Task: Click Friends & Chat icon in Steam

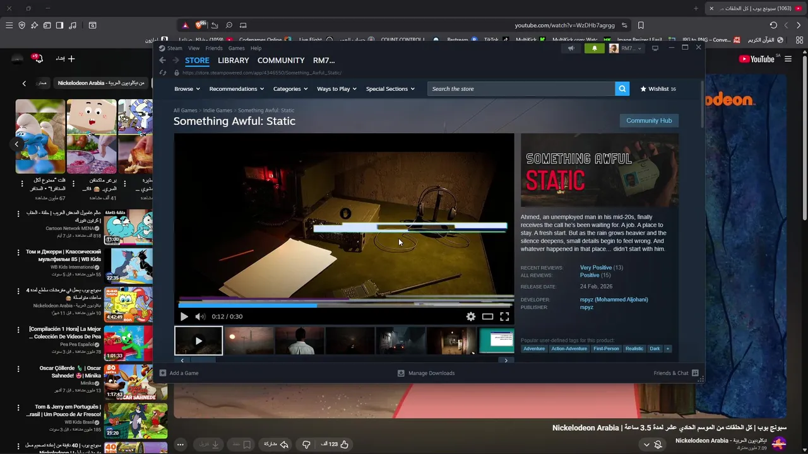Action: coord(695,373)
